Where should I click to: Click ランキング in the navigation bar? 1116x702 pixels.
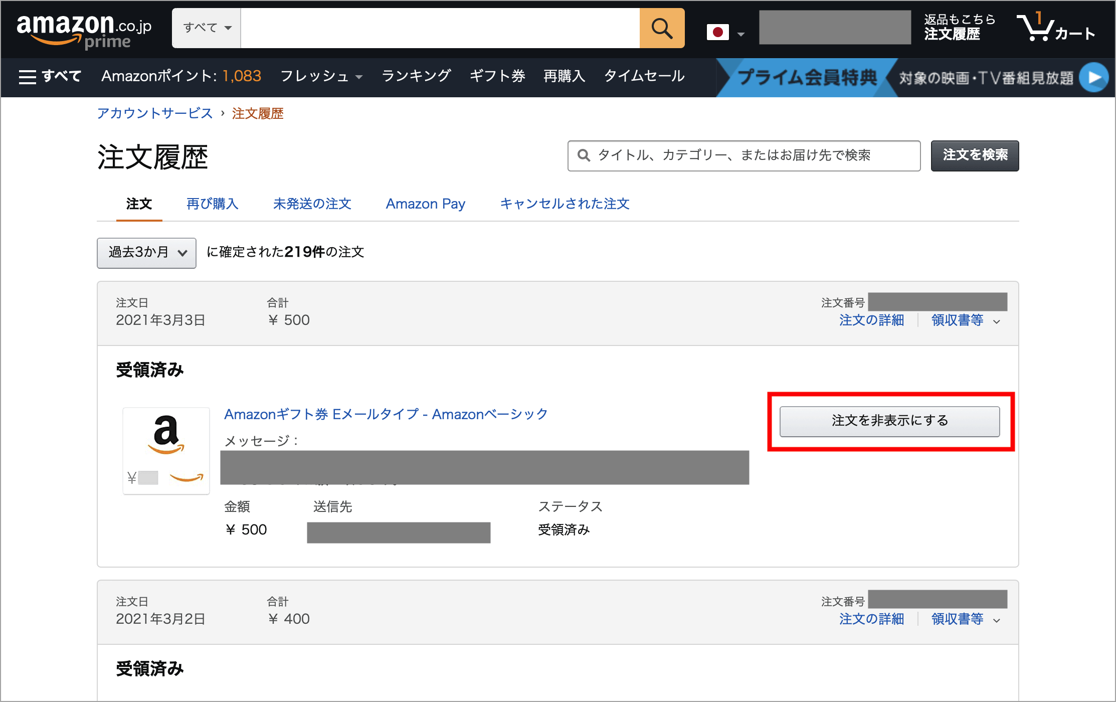(416, 76)
